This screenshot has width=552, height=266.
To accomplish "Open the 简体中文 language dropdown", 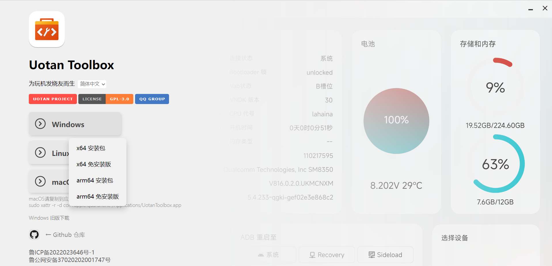I will 92,84.
